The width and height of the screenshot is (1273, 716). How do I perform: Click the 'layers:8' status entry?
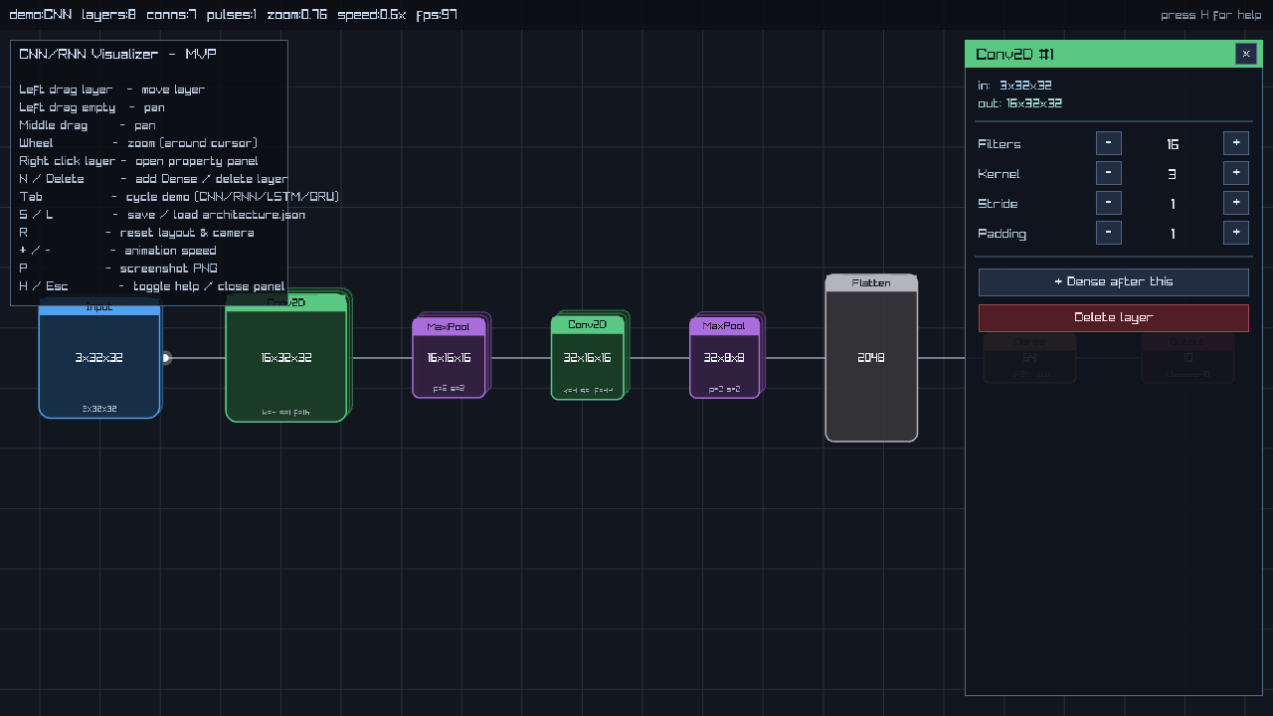point(109,15)
